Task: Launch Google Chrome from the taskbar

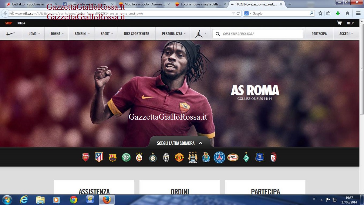Action: pos(73,200)
